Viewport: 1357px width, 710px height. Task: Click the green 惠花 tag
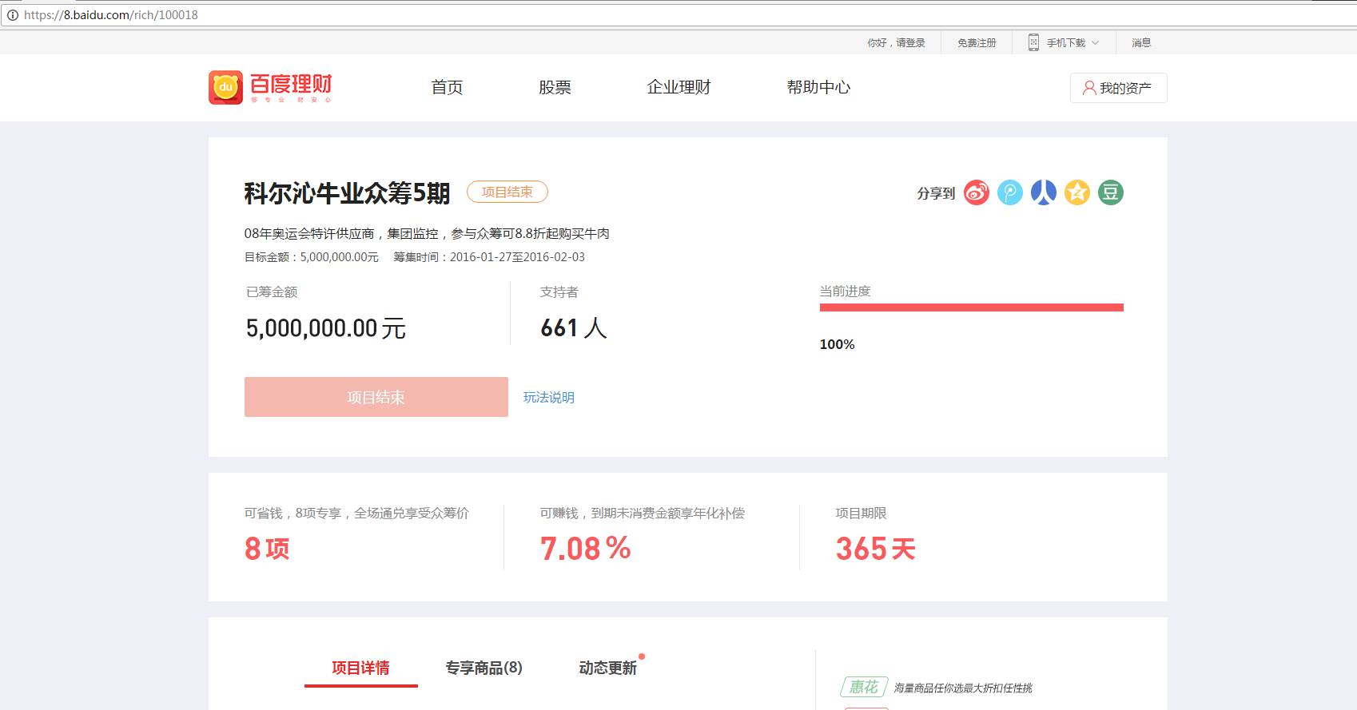864,687
